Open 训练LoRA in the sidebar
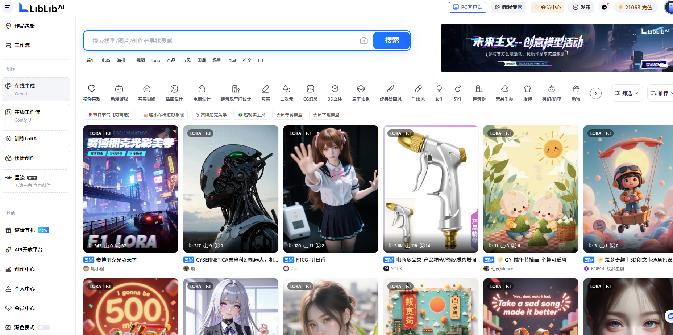 [36, 139]
